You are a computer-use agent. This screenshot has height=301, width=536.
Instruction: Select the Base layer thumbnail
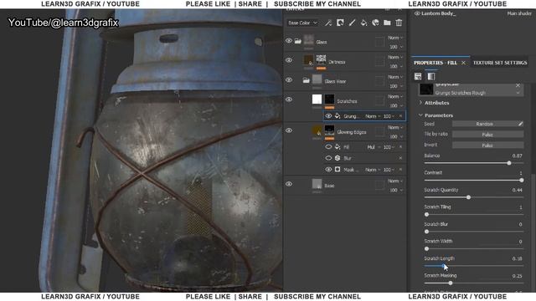coord(317,184)
